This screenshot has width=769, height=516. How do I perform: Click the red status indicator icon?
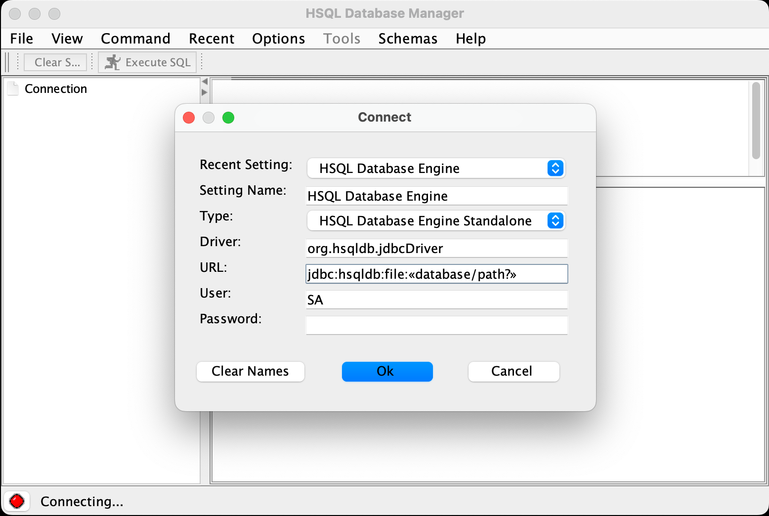pos(17,501)
